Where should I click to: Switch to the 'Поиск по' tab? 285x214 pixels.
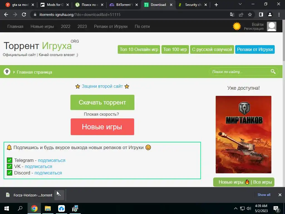click(x=90, y=5)
